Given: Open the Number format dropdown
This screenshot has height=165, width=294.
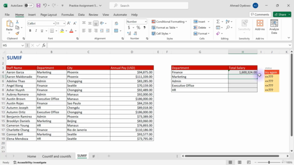Looking at the screenshot, I should tap(146, 22).
